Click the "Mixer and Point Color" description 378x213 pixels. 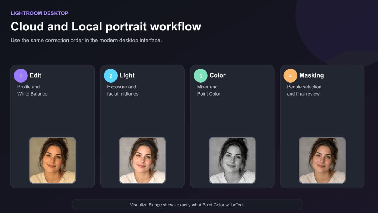209,90
